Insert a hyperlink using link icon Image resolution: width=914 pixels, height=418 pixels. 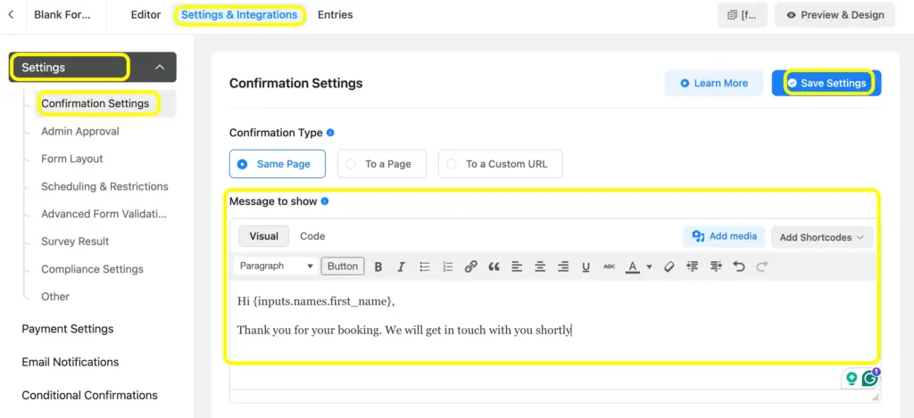click(x=471, y=266)
